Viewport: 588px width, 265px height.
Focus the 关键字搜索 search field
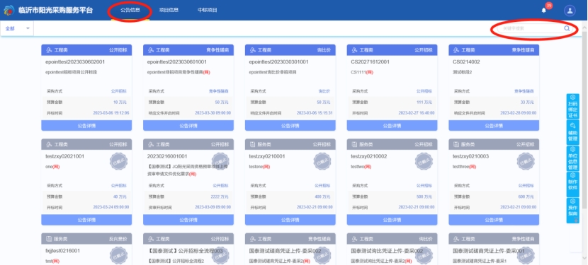click(531, 28)
